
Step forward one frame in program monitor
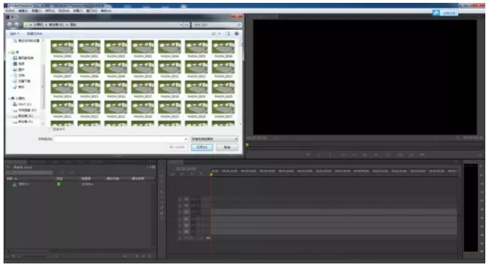point(376,155)
